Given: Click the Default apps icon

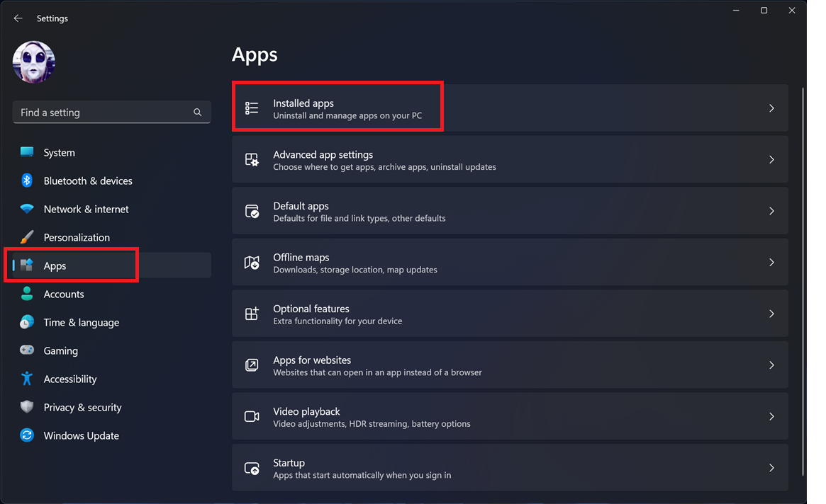Looking at the screenshot, I should pyautogui.click(x=252, y=210).
